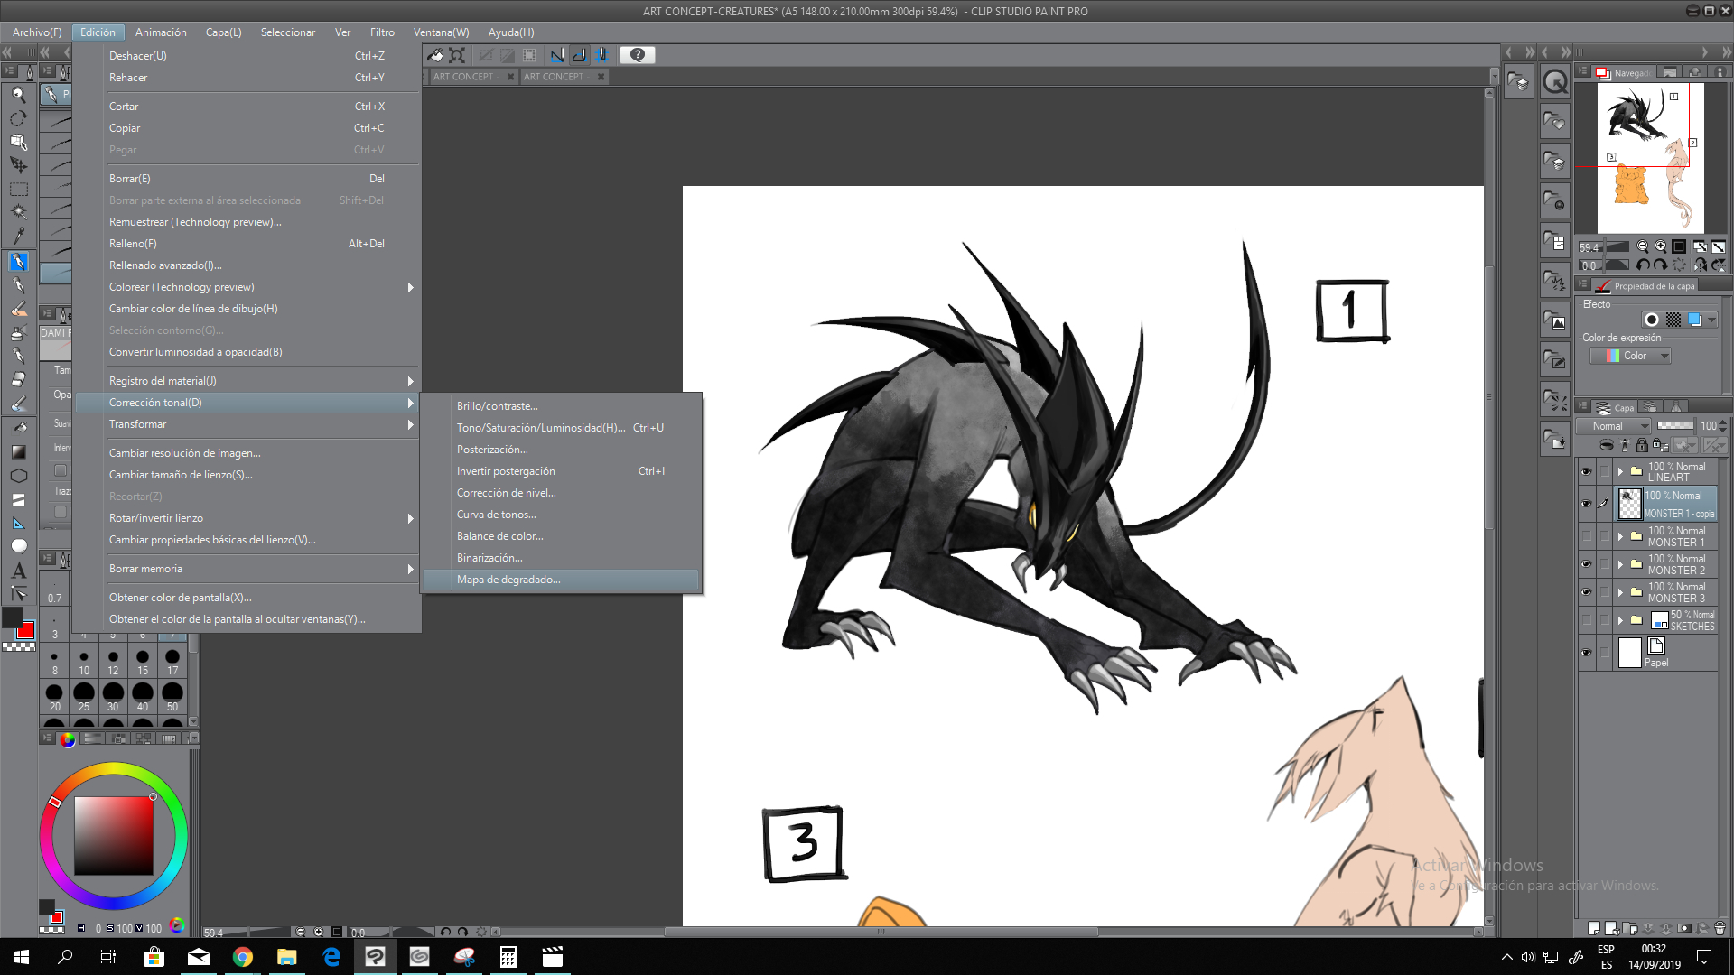This screenshot has height=975, width=1734.
Task: Select the Eyedropper tool
Action: click(x=18, y=236)
